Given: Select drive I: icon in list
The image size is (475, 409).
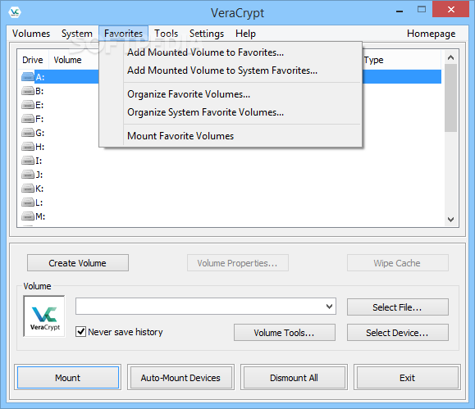Looking at the screenshot, I should tap(28, 161).
